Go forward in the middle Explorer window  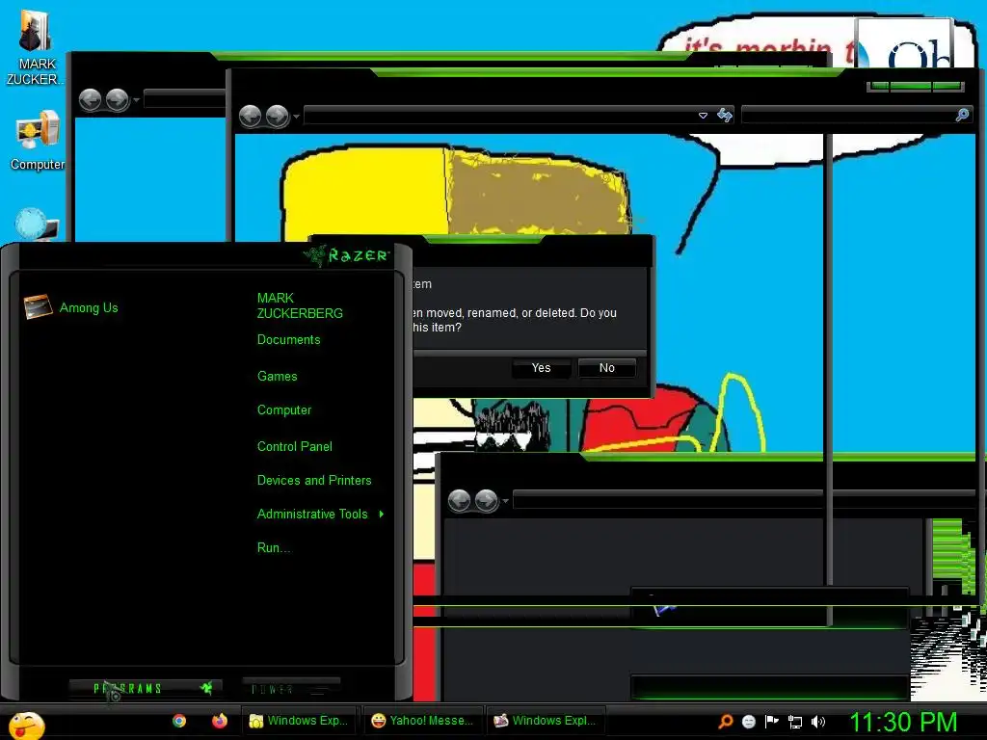pos(277,116)
